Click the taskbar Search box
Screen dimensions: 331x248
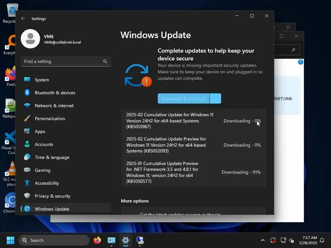pyautogui.click(x=54, y=240)
